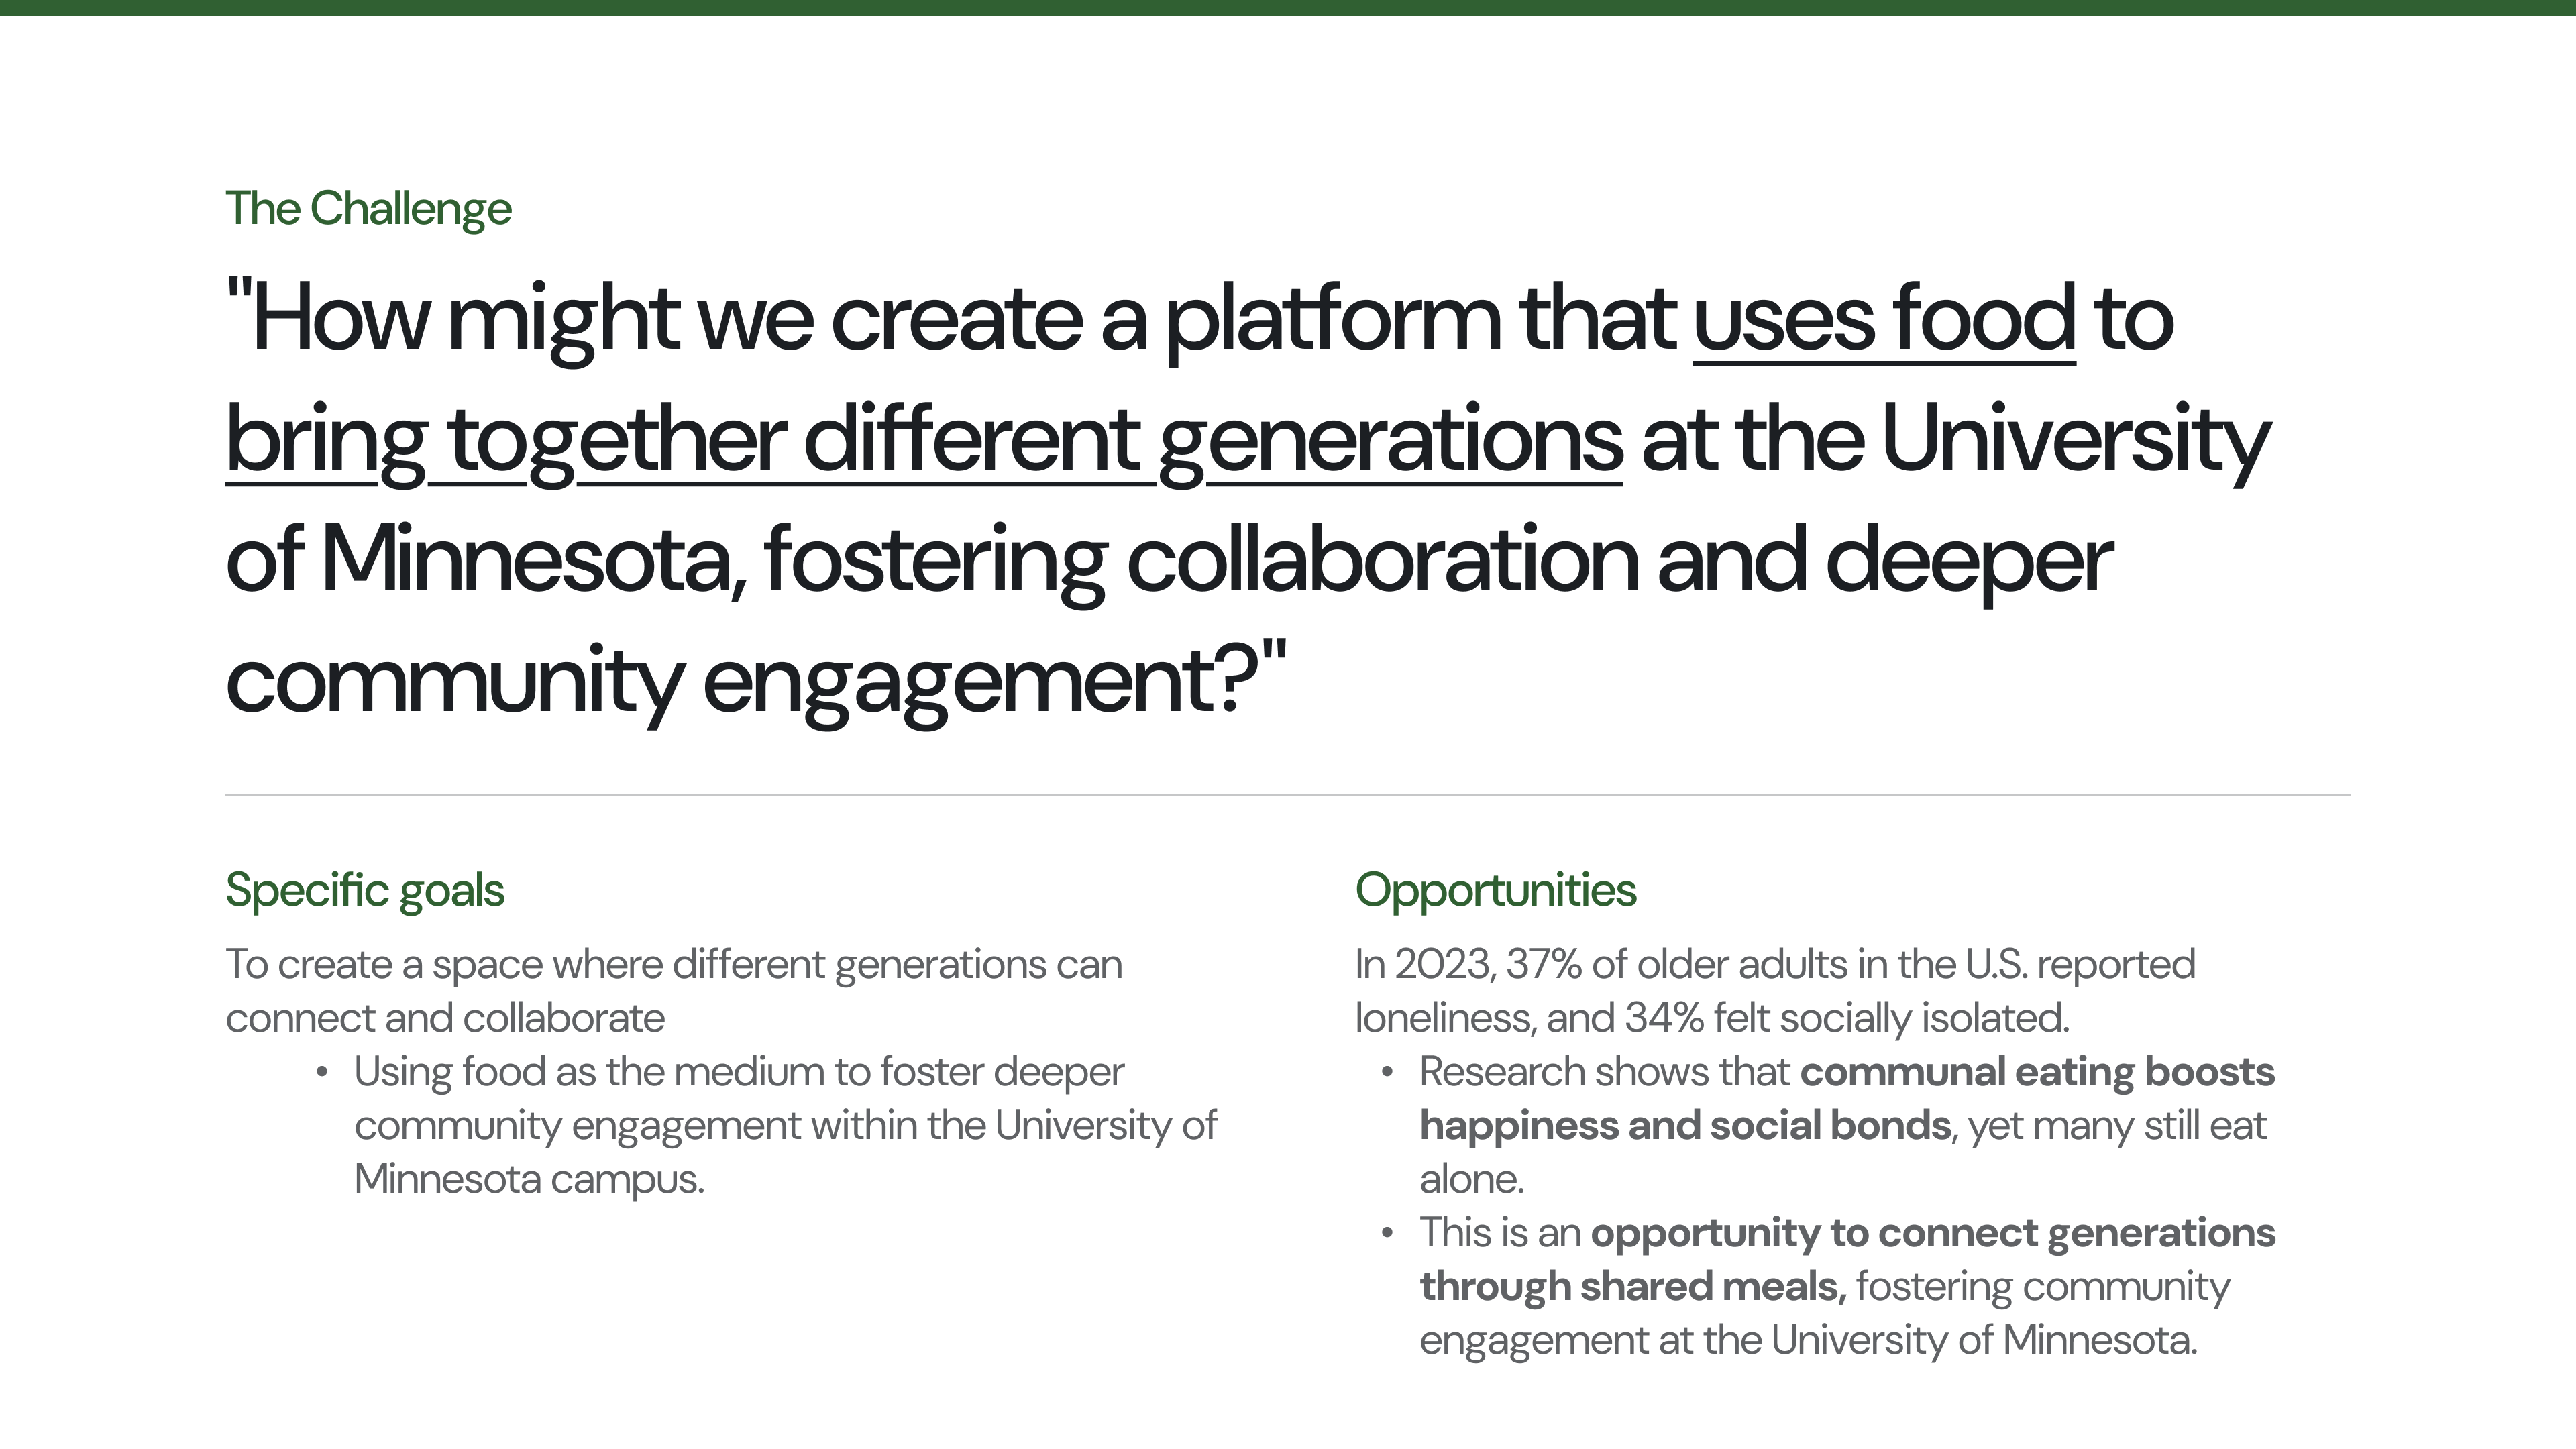The width and height of the screenshot is (2576, 1449).
Task: Click the bullet before "Using food as the medium"
Action: tap(321, 1073)
